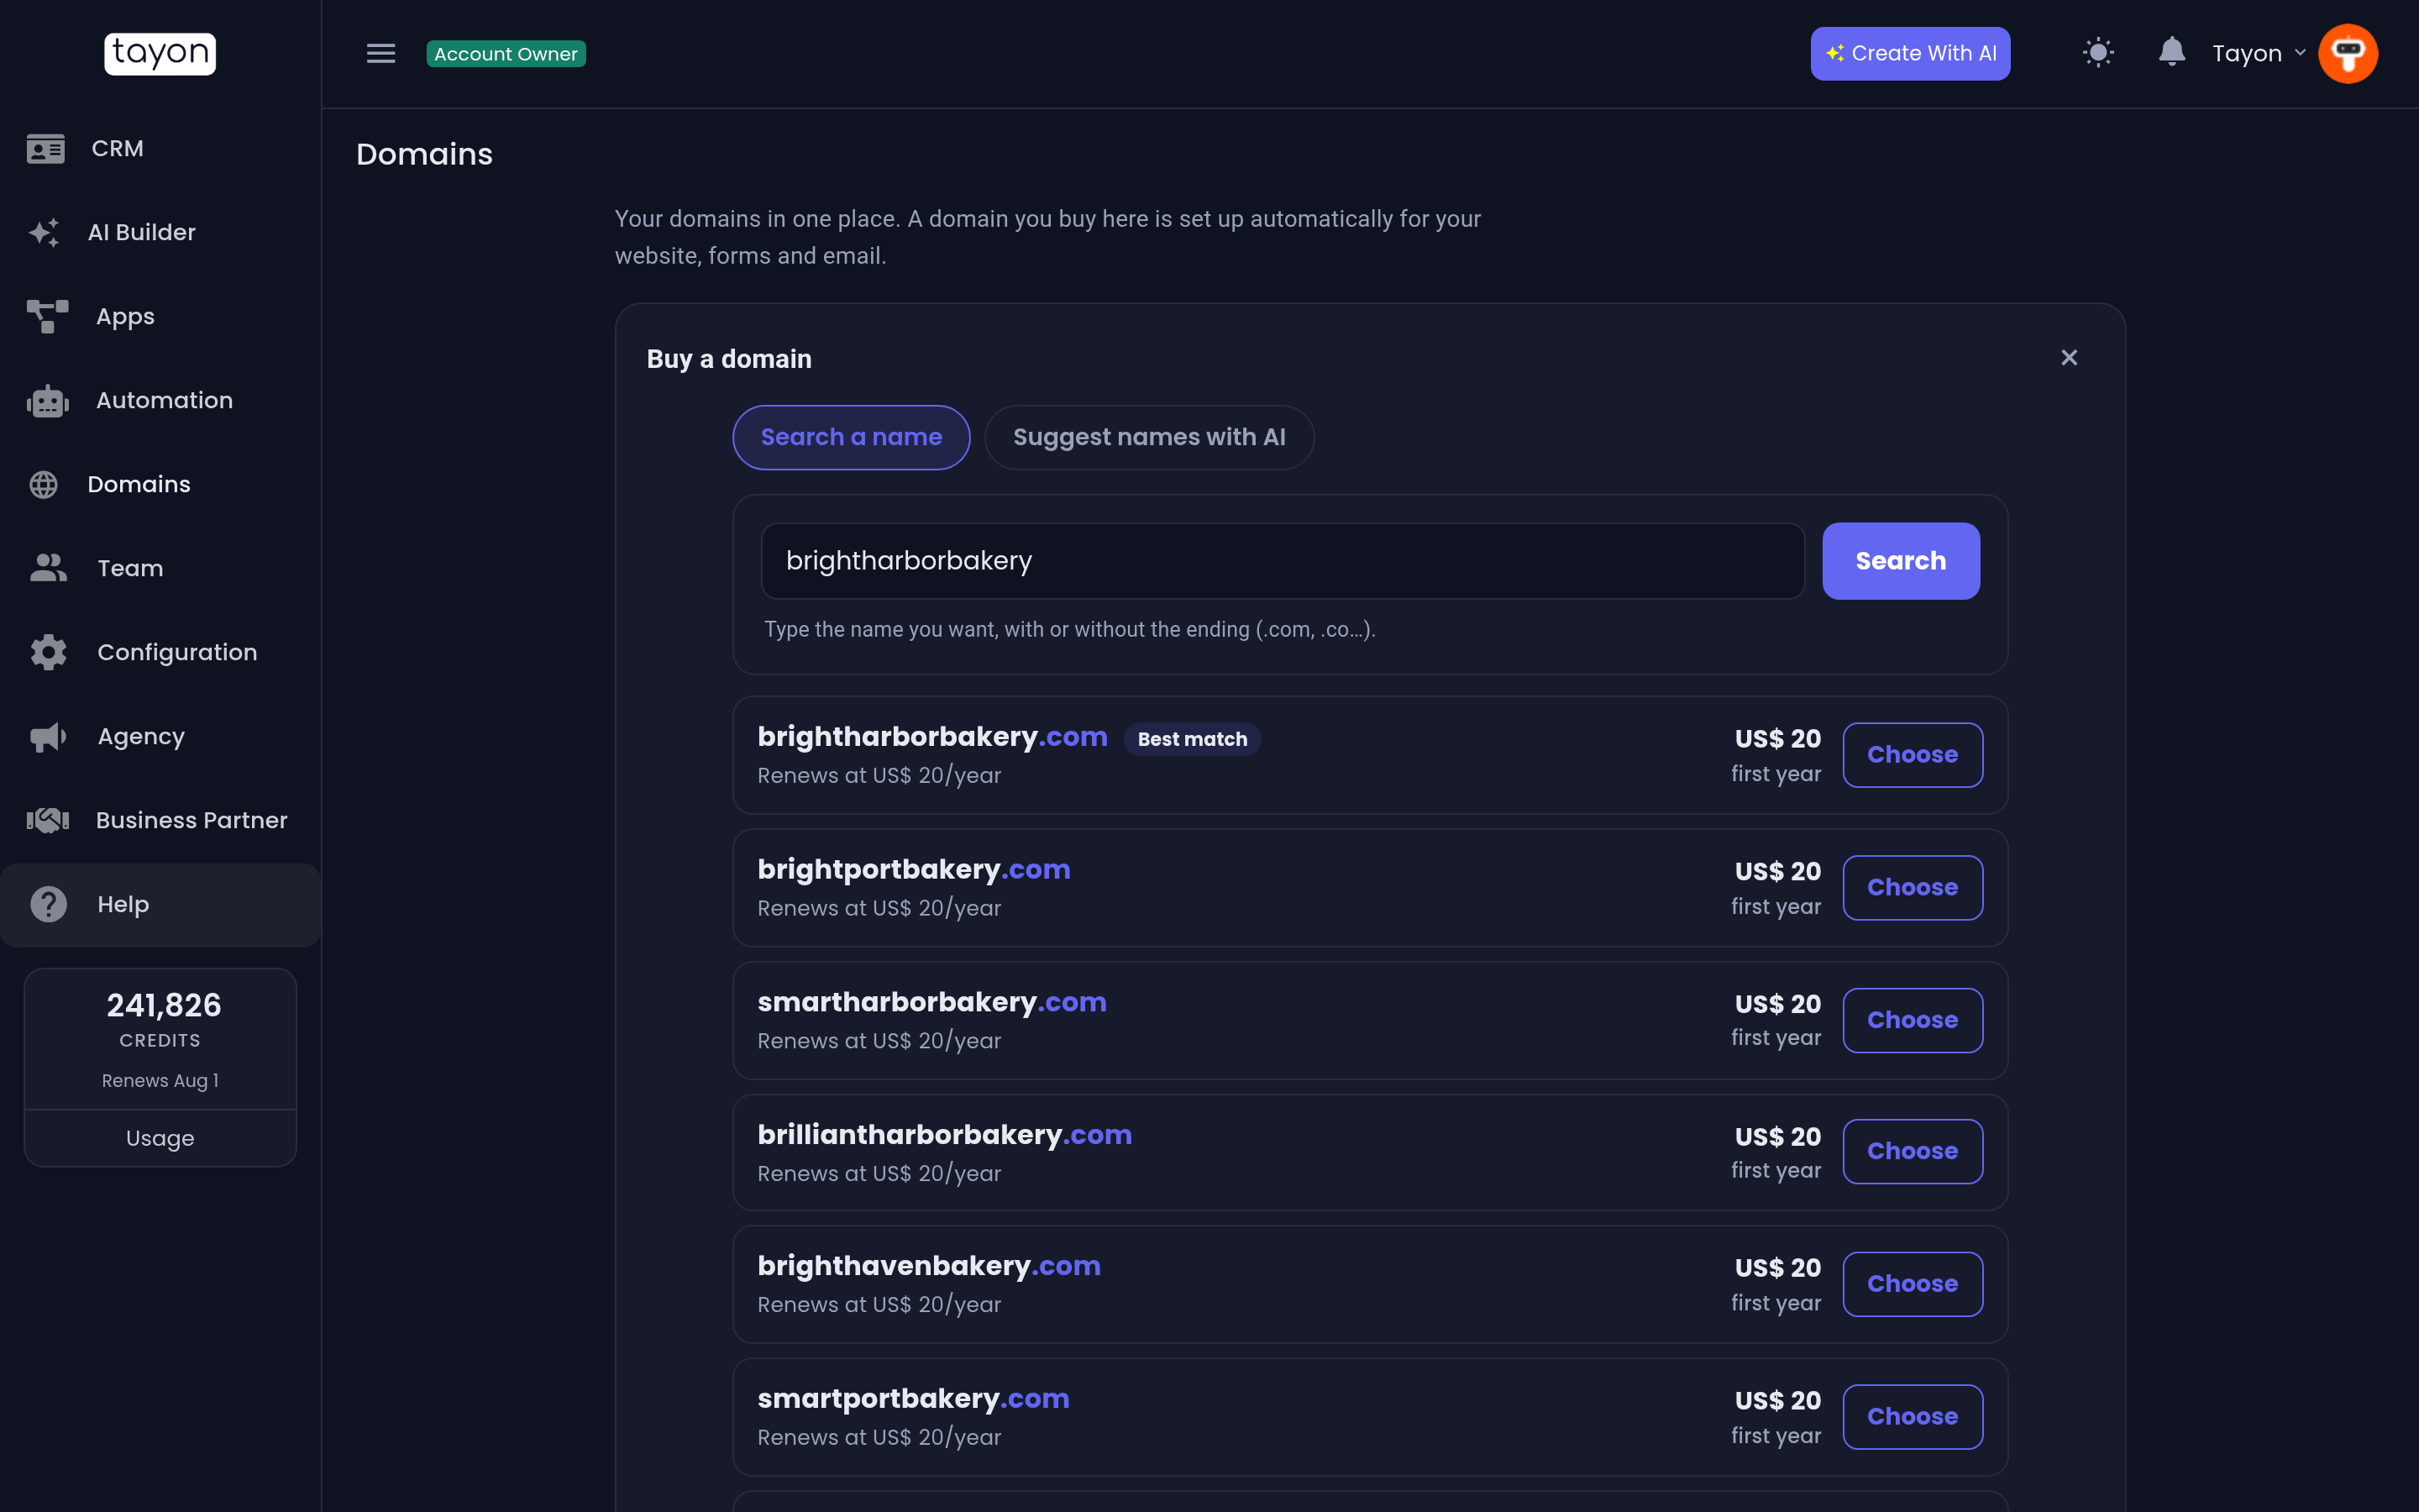Click the Search button
Image resolution: width=2419 pixels, height=1512 pixels.
tap(1900, 561)
